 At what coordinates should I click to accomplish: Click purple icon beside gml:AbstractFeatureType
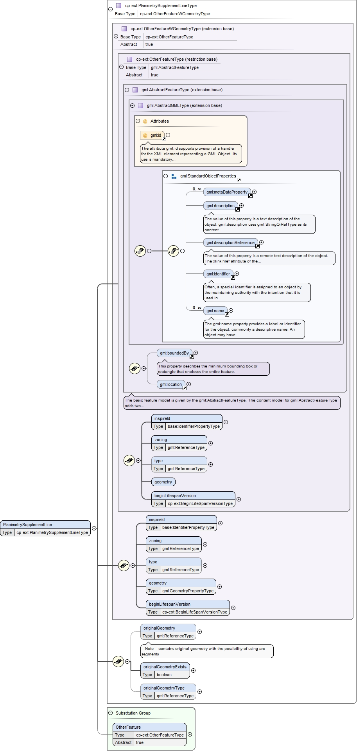coord(135,90)
